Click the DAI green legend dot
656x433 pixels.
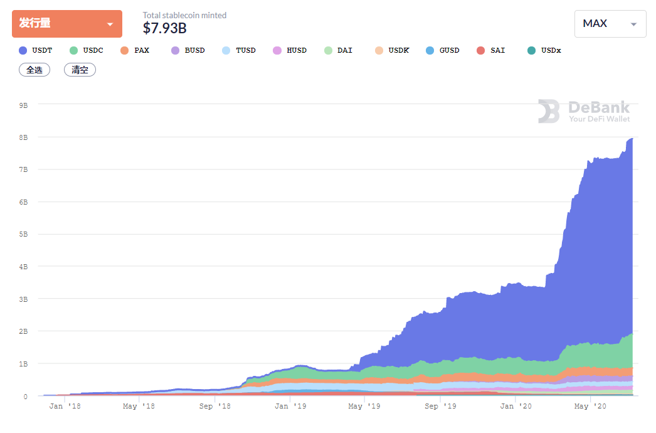click(328, 50)
